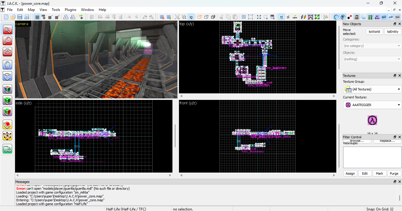This screenshot has height=211, width=402.
Task: Toggle the HINT brushes filter
Action: [x=384, y=17]
